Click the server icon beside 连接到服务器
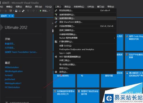 point(56,18)
